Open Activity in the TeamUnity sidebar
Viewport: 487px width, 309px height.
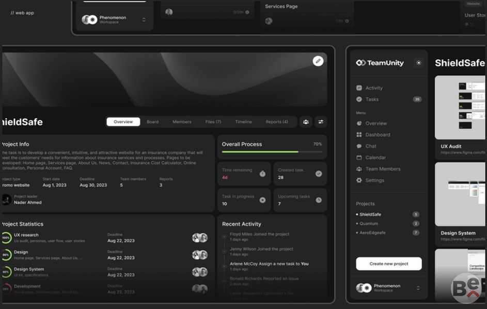(x=370, y=88)
